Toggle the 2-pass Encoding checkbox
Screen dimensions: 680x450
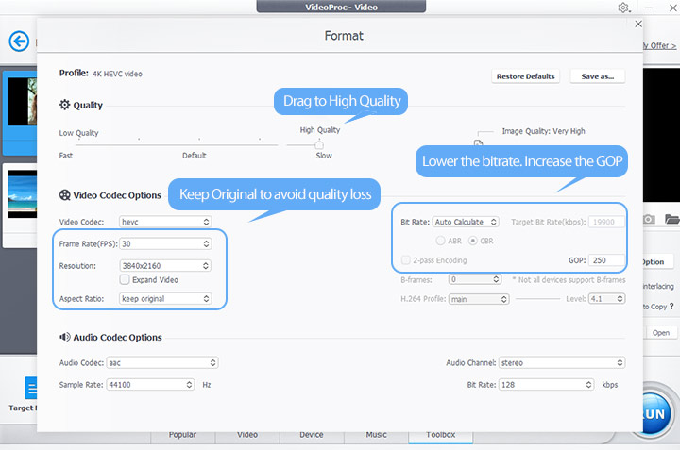click(x=405, y=259)
